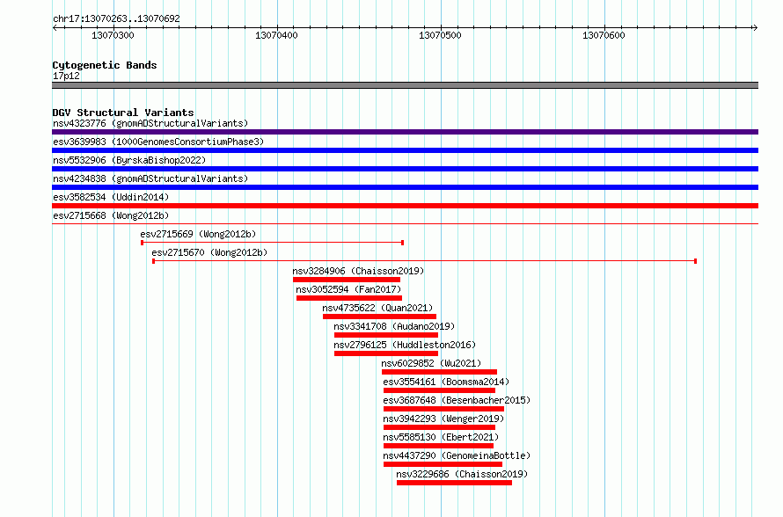Screen dimensions: 783x517
Task: Click the esv2715670 long red span line
Action: (424, 261)
